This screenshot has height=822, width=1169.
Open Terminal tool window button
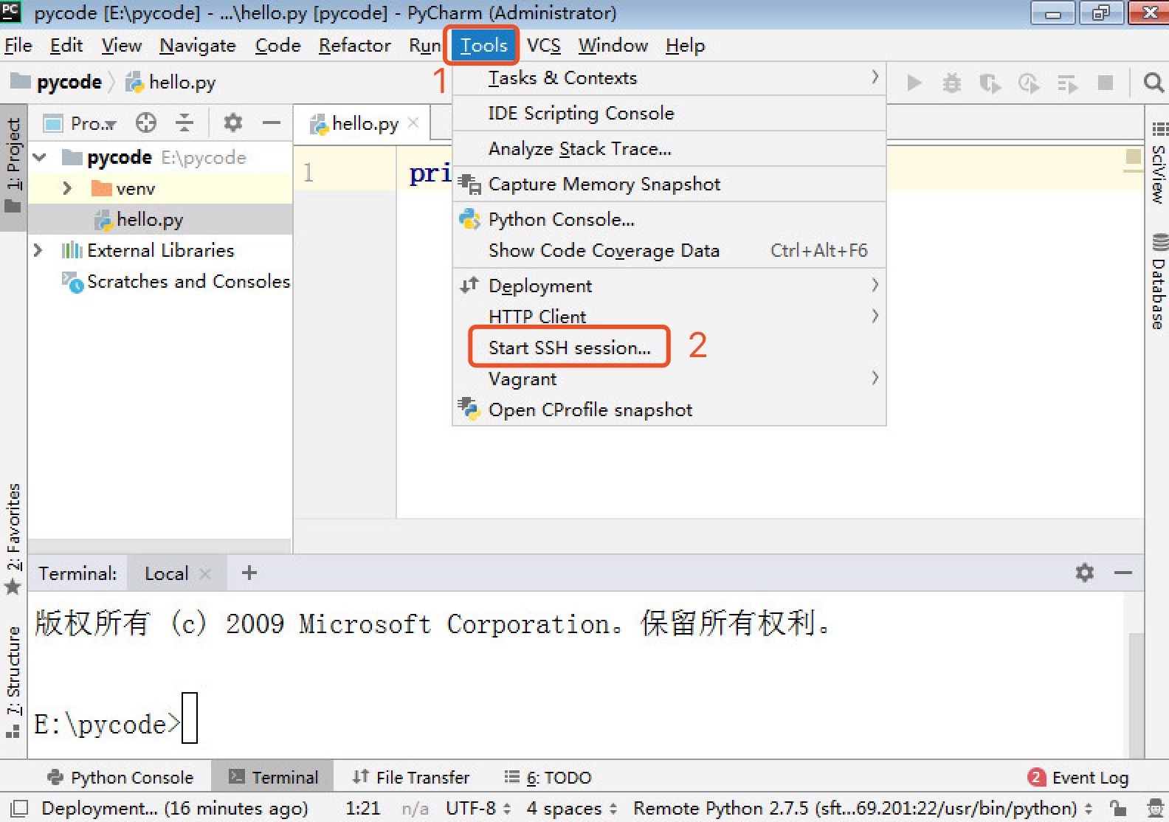coord(273,777)
